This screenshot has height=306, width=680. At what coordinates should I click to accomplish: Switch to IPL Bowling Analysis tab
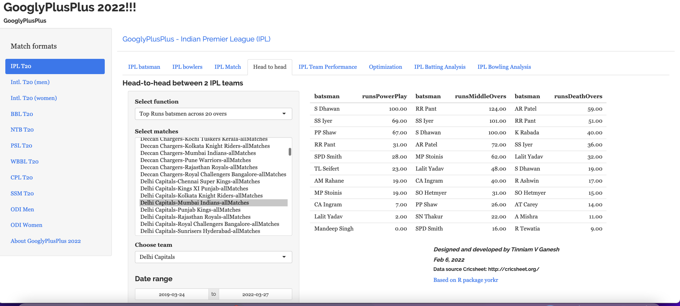click(x=504, y=67)
